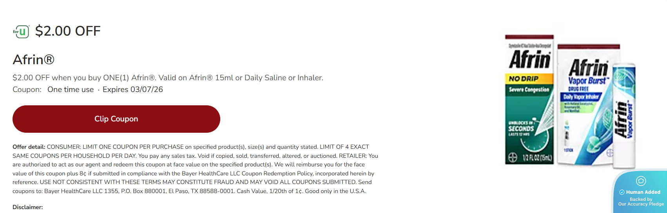Click the Afrin Vapor Burst inhaler stick
Image resolution: width=667 pixels, height=213 pixels.
[x=624, y=116]
